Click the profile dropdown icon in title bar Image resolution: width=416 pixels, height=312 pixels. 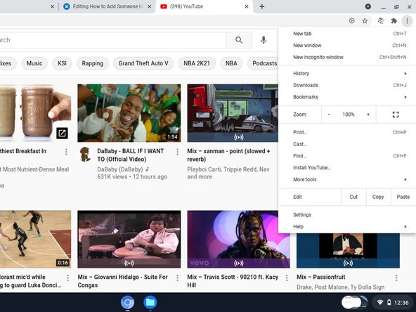(368, 6)
